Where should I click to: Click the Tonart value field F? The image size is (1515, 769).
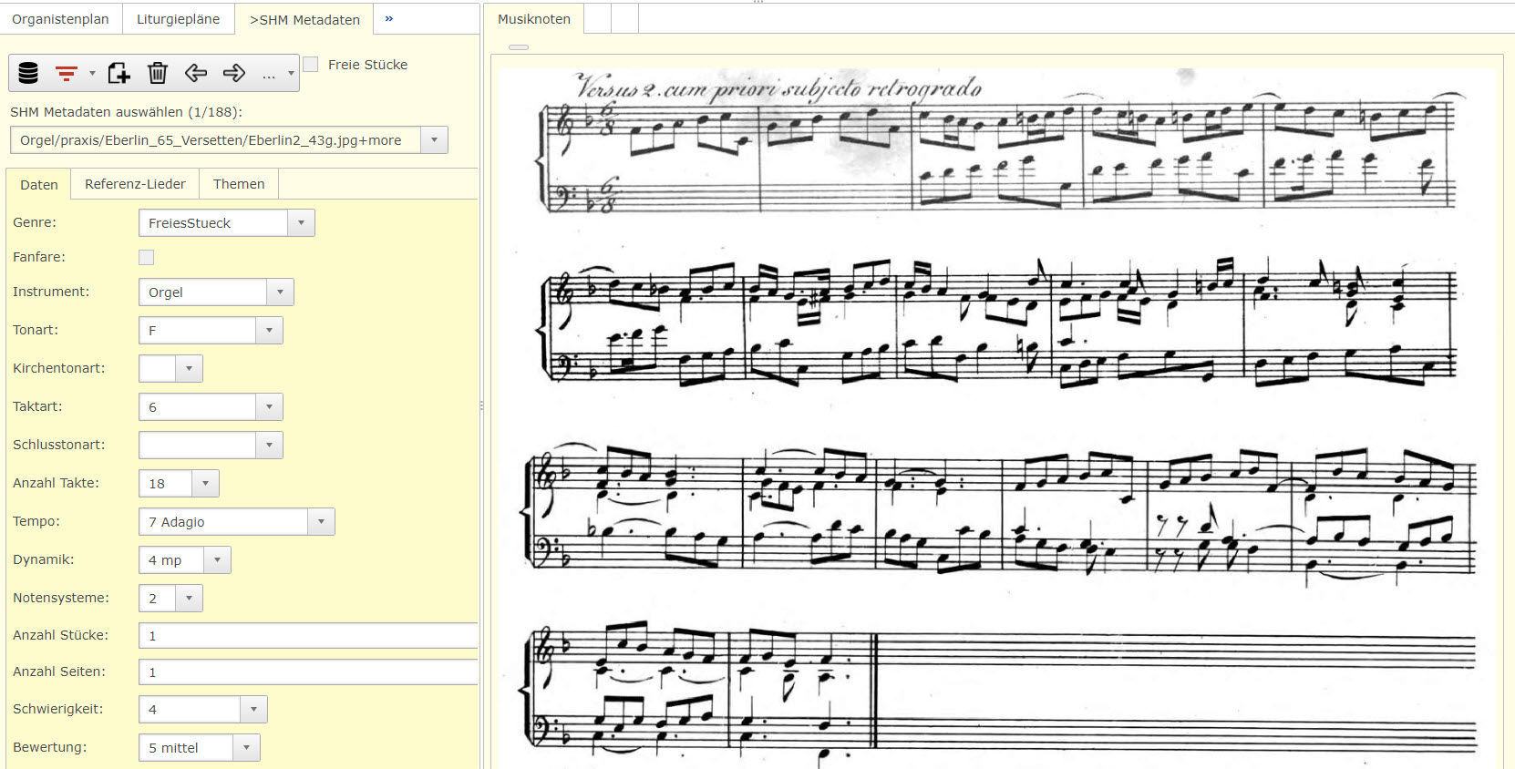pyautogui.click(x=198, y=331)
